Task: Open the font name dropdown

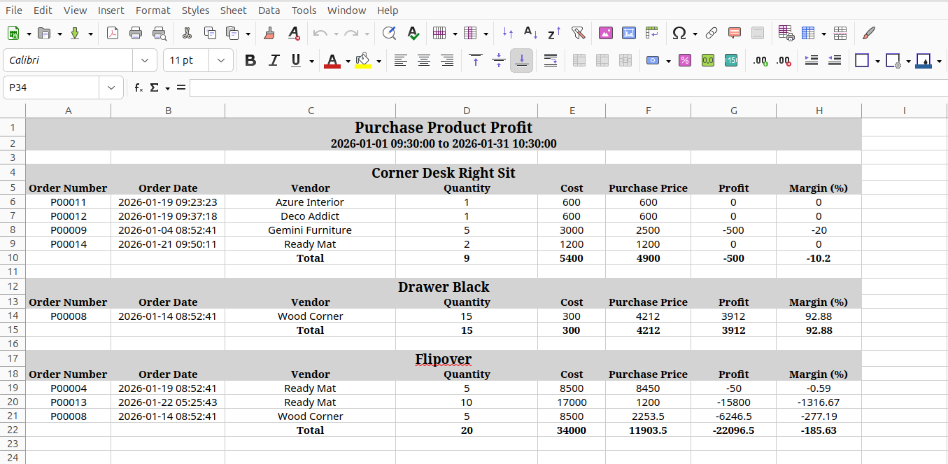Action: click(x=145, y=60)
